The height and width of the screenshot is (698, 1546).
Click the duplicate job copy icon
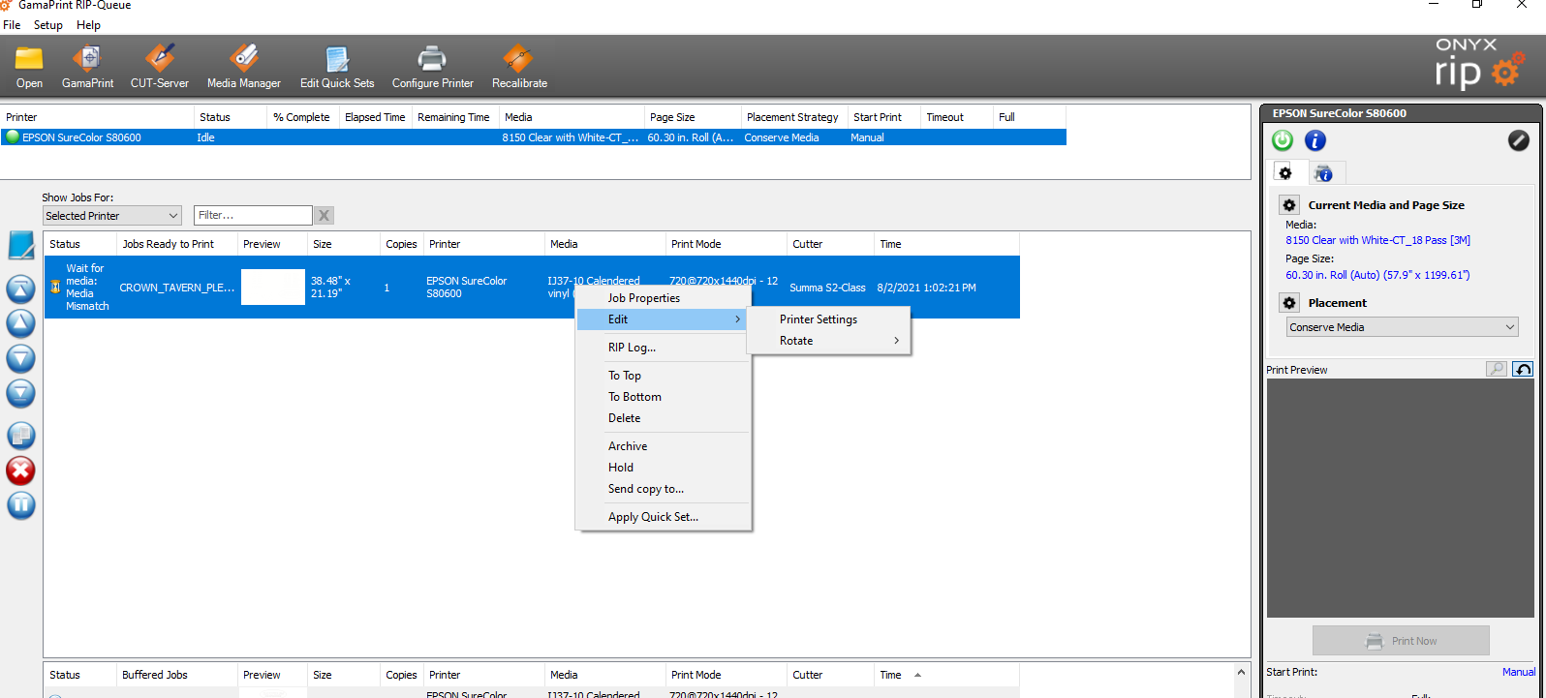pos(21,436)
